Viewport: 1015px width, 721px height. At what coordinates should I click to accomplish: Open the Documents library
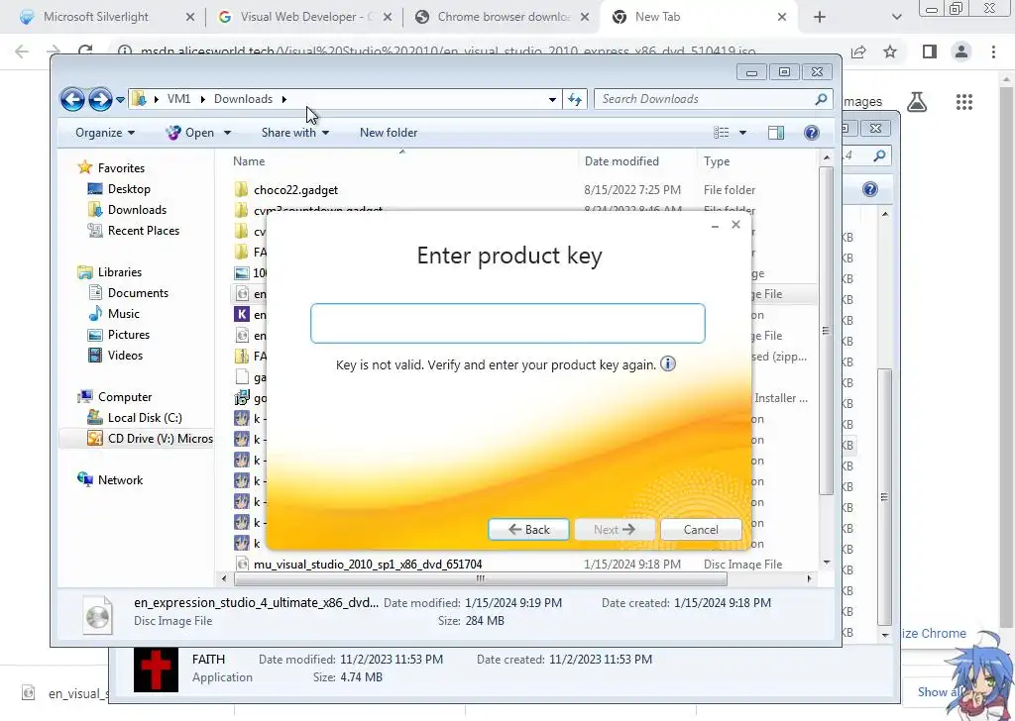pyautogui.click(x=138, y=293)
